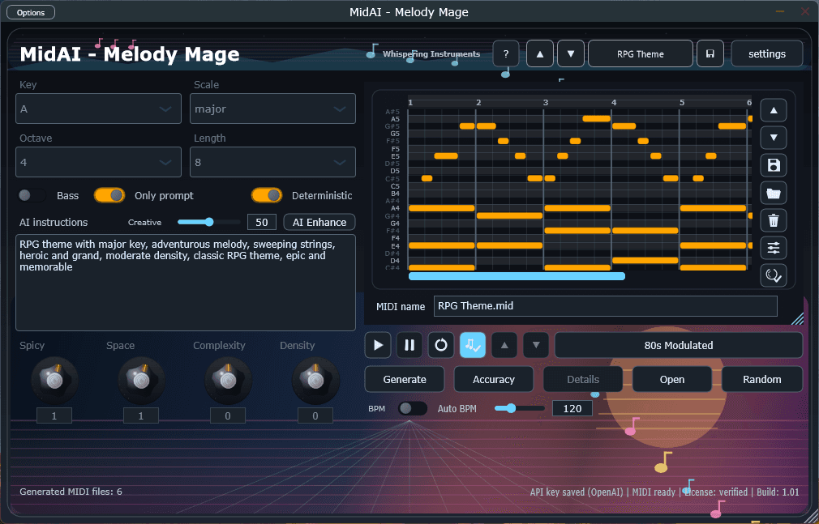The image size is (819, 524).
Task: Open the RPG Theme preset selector
Action: pos(641,53)
